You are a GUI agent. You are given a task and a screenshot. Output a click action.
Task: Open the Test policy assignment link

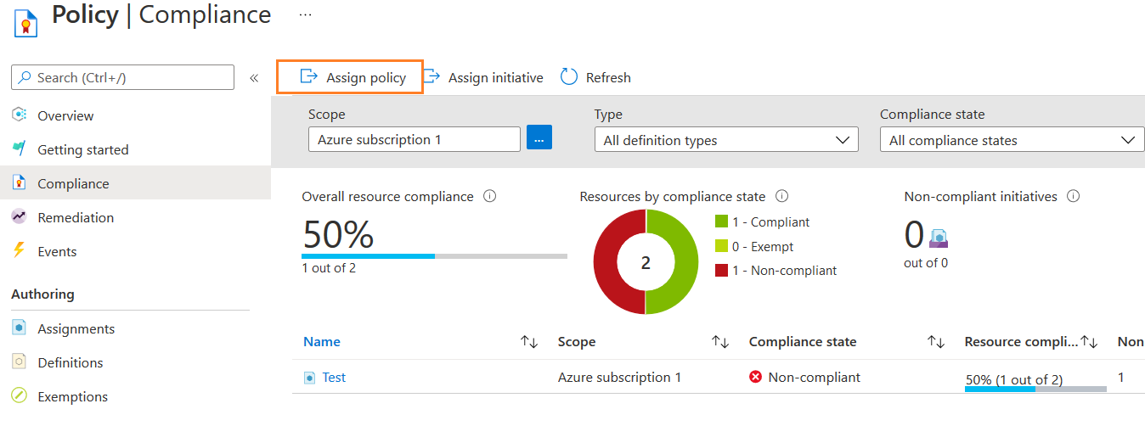click(334, 378)
